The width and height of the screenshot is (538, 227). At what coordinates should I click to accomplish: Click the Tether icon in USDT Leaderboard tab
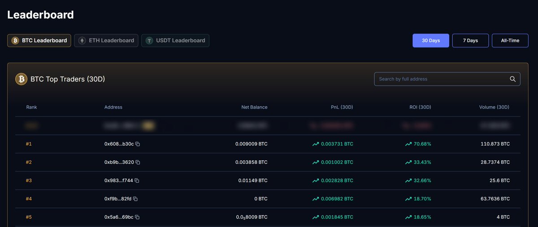point(149,40)
